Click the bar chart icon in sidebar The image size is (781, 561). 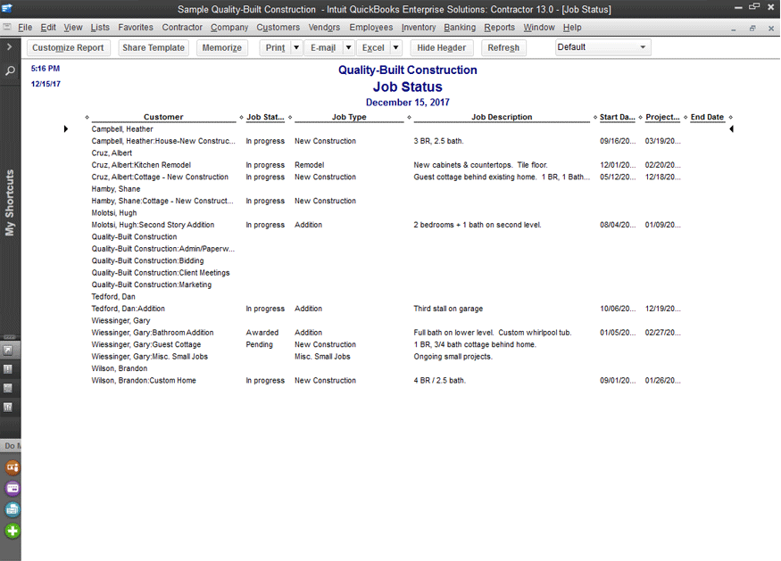(9, 408)
